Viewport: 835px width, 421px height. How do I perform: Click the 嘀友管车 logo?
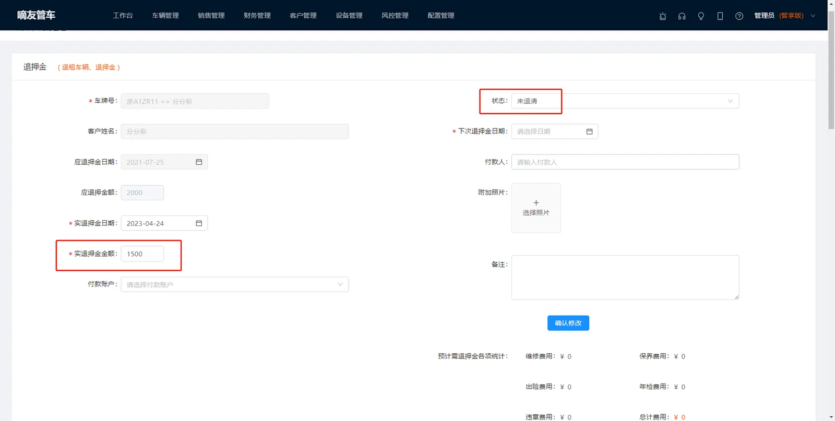36,15
